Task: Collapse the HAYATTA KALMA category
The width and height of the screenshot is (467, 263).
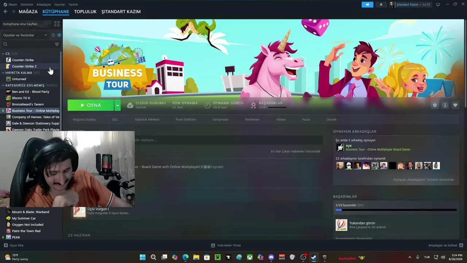Action: (3, 73)
